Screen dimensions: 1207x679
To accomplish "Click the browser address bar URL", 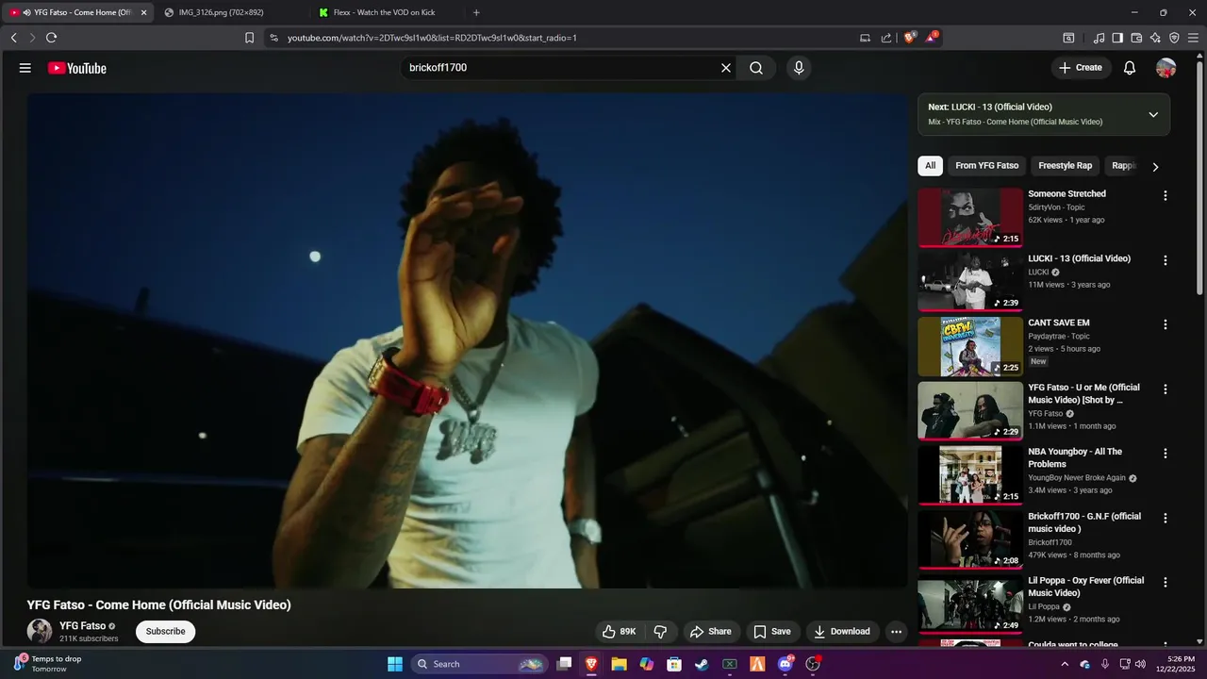I will 432,38.
